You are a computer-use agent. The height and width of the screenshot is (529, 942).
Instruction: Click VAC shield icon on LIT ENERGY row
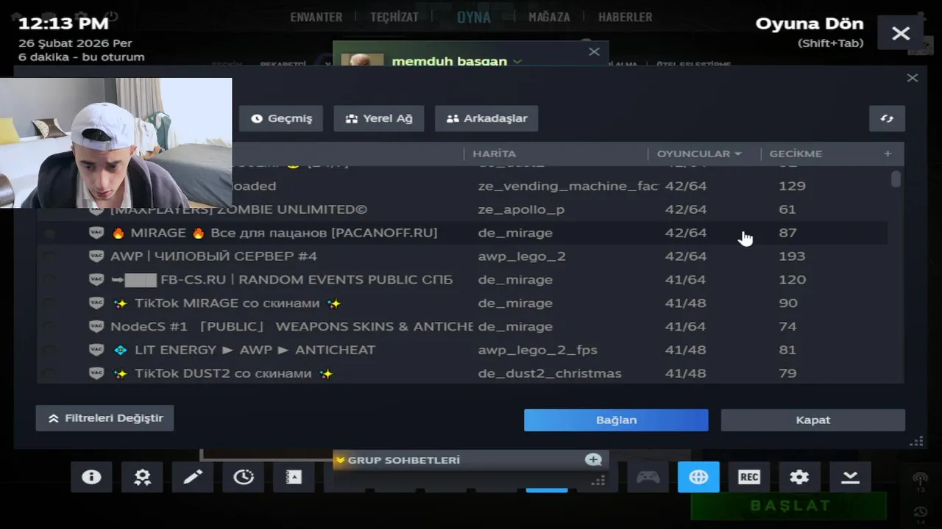[x=96, y=350]
